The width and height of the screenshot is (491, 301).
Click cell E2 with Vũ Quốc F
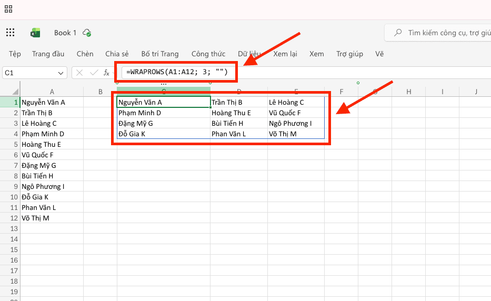click(296, 113)
